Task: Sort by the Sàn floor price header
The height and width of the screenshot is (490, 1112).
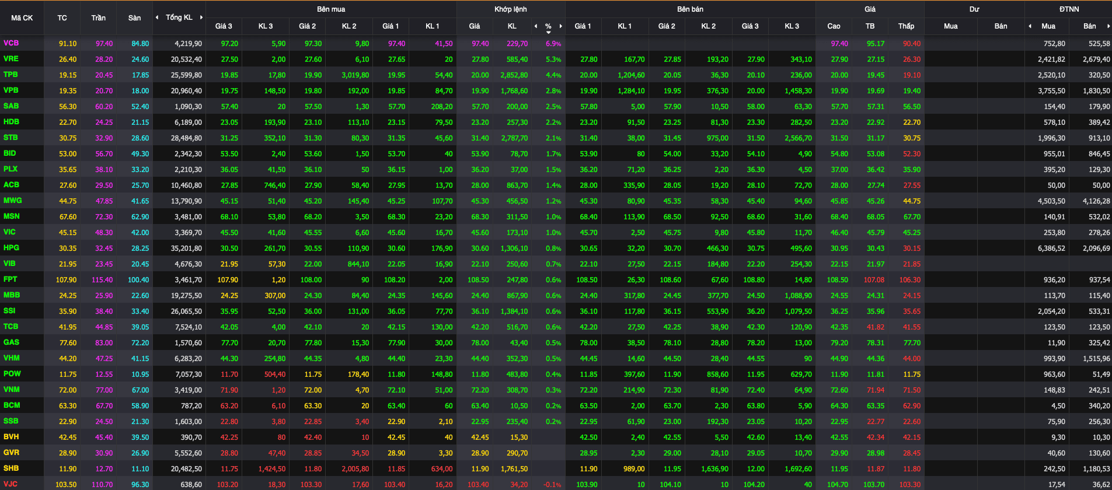Action: [x=134, y=18]
